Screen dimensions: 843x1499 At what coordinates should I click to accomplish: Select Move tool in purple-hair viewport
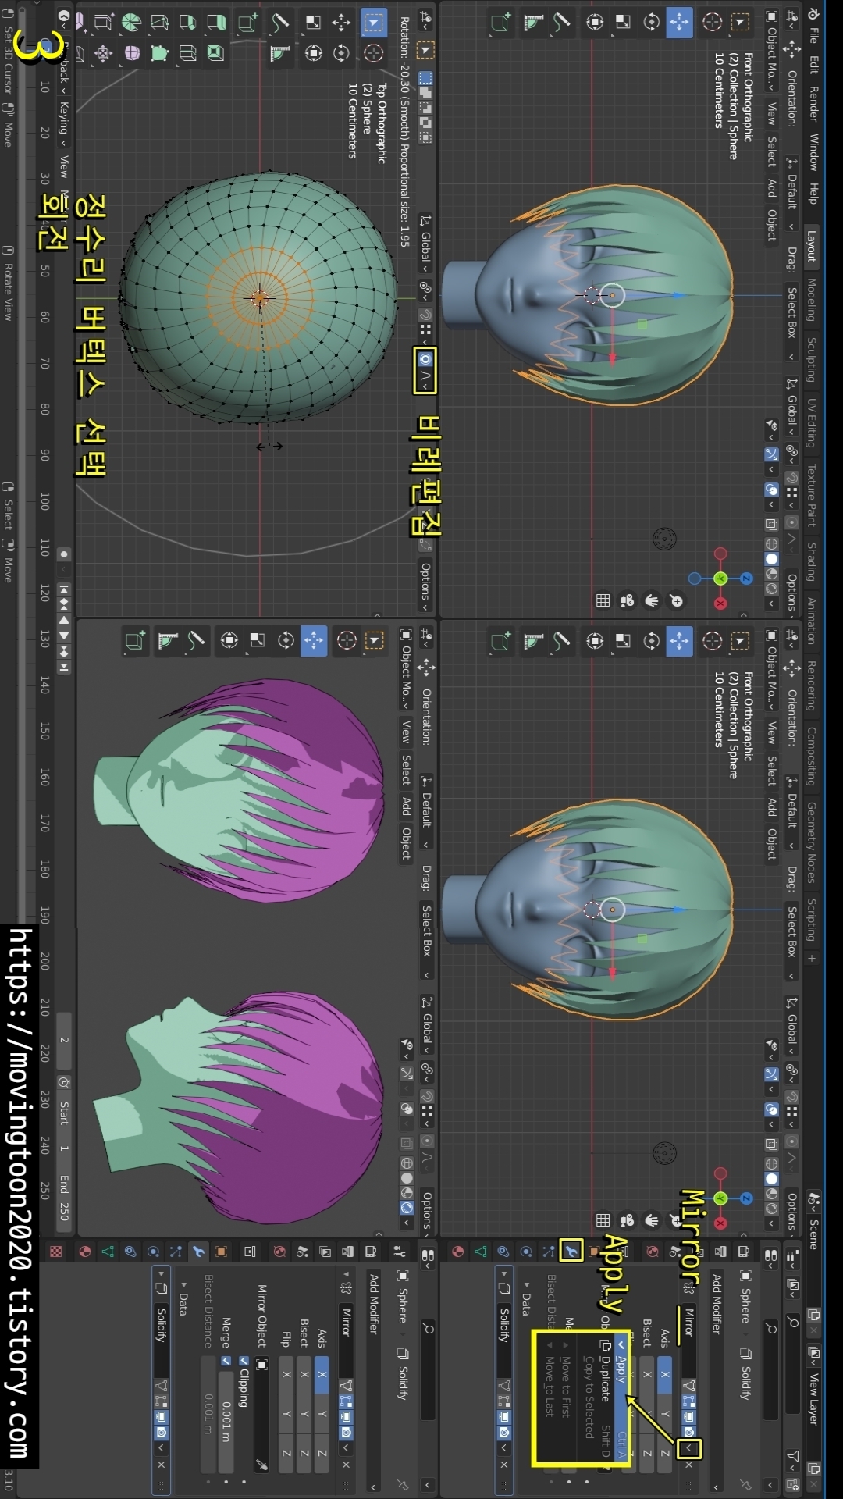[x=314, y=641]
